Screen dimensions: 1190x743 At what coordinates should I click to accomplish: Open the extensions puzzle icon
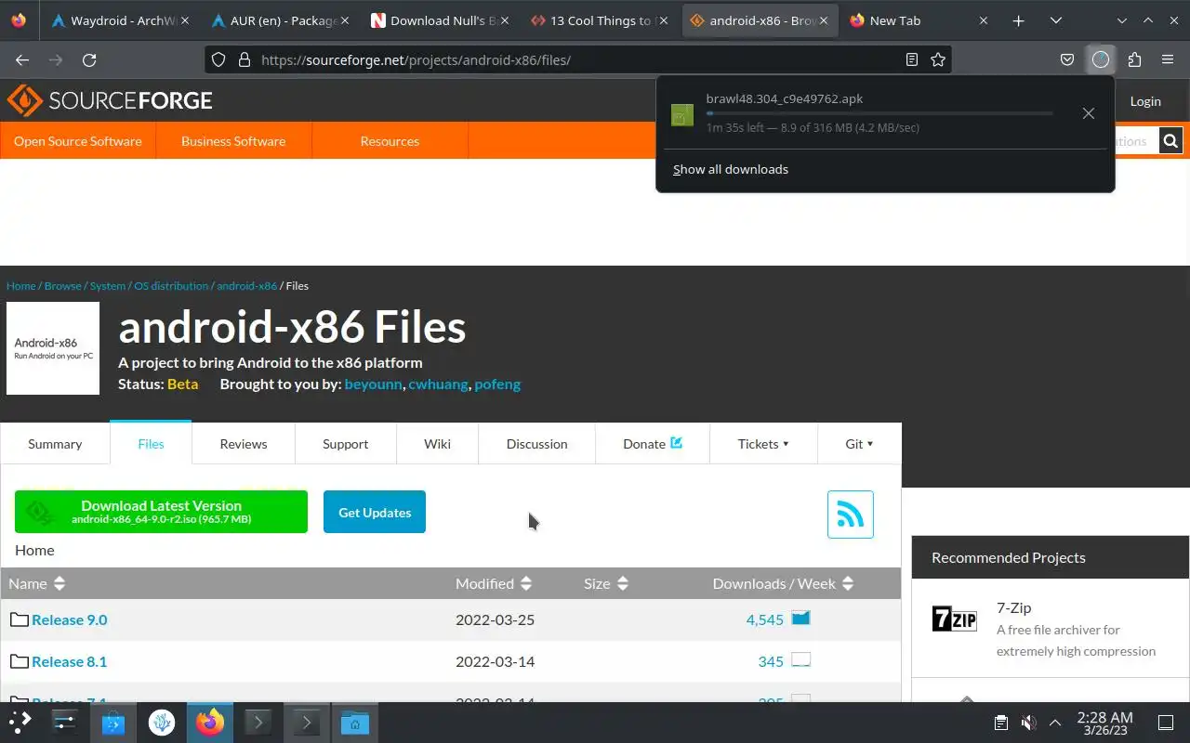(1134, 59)
